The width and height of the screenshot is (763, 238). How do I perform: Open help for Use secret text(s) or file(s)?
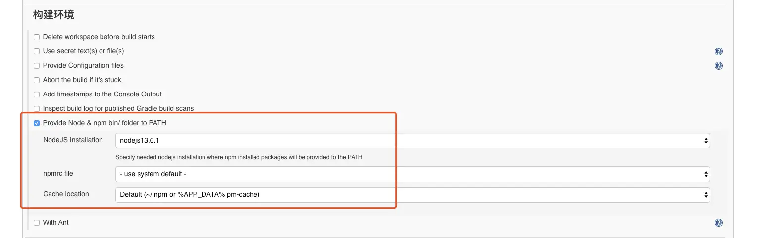click(718, 51)
